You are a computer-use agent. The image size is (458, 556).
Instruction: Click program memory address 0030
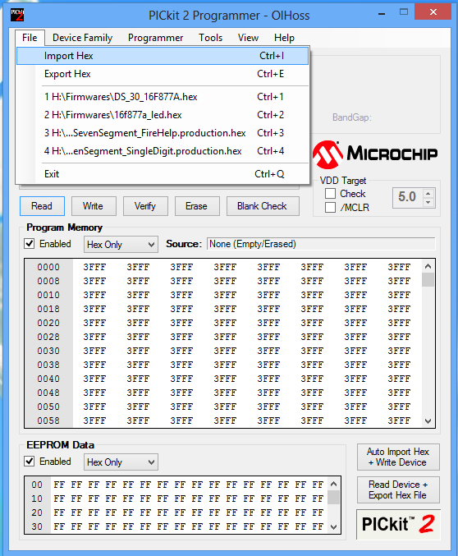tap(48, 351)
